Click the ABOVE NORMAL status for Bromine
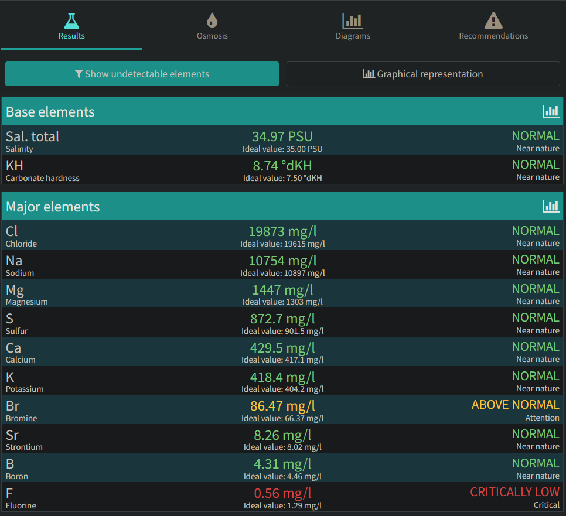 pos(516,405)
